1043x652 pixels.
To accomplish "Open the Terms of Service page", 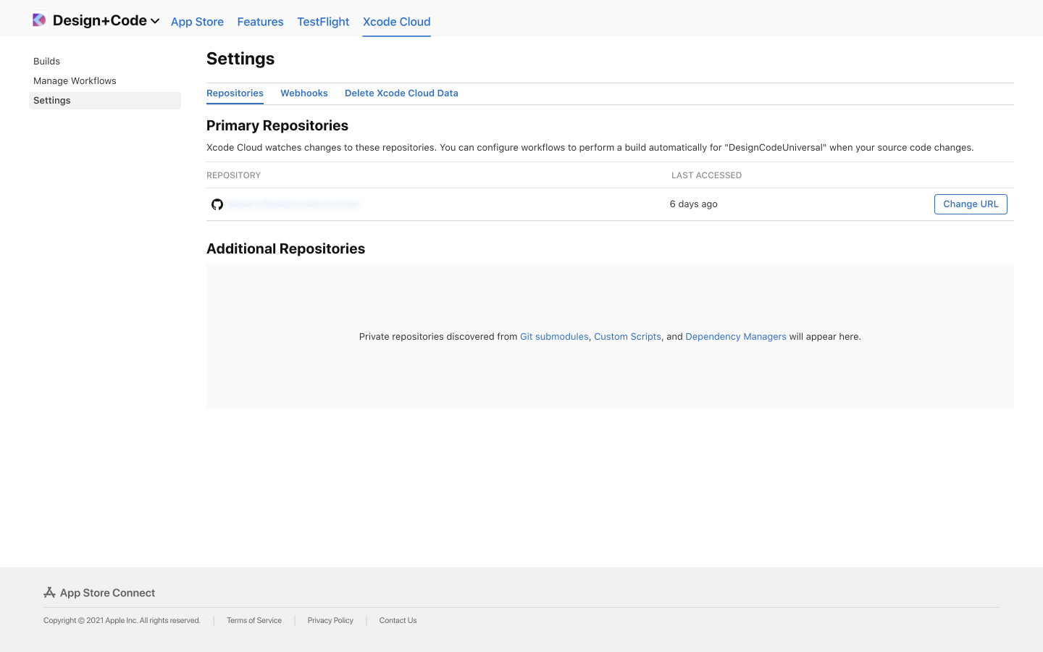I will tap(254, 620).
